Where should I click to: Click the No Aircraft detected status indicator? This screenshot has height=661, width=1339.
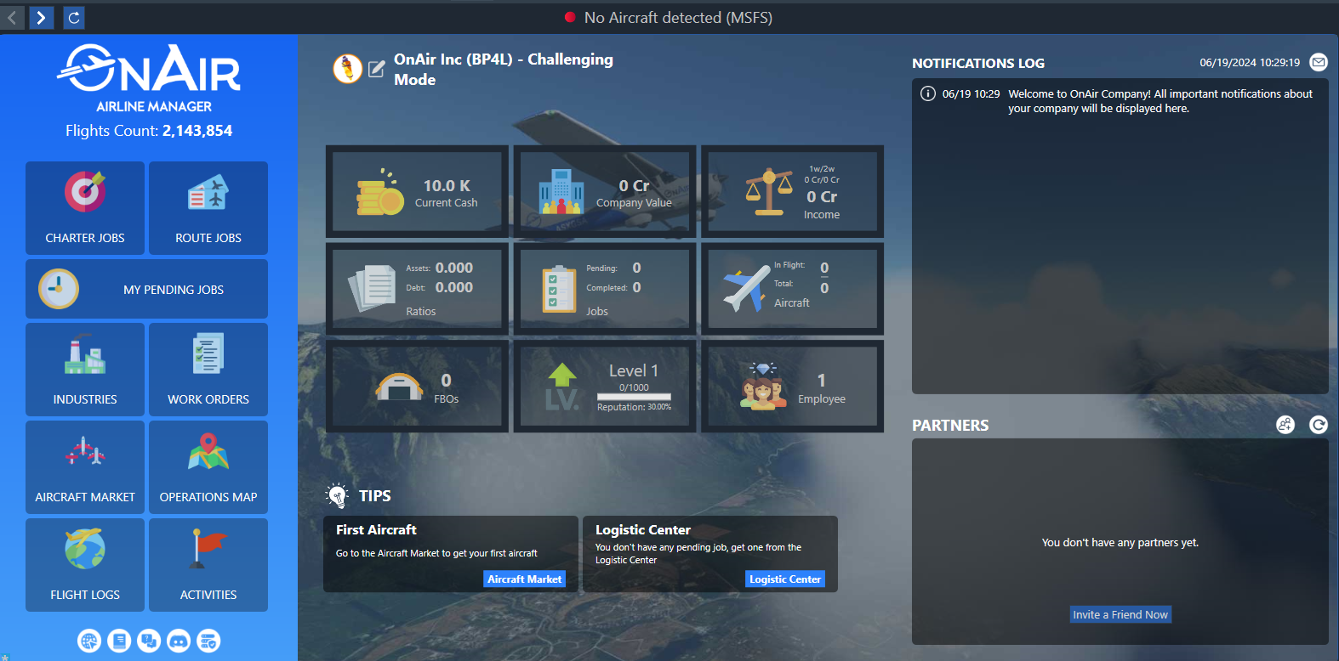coord(669,17)
